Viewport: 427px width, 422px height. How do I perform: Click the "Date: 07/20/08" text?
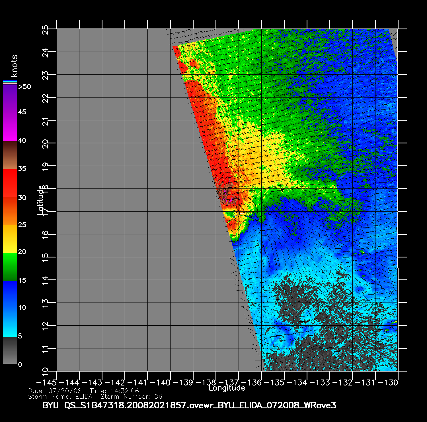[x=55, y=391]
